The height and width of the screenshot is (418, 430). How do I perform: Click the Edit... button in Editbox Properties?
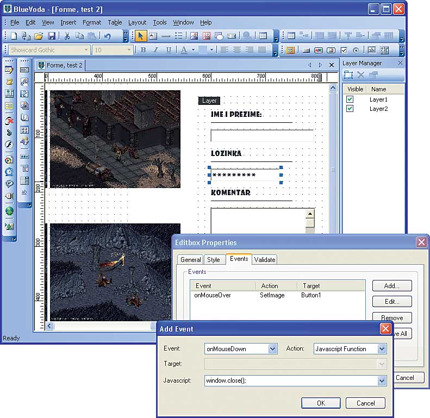pos(392,302)
